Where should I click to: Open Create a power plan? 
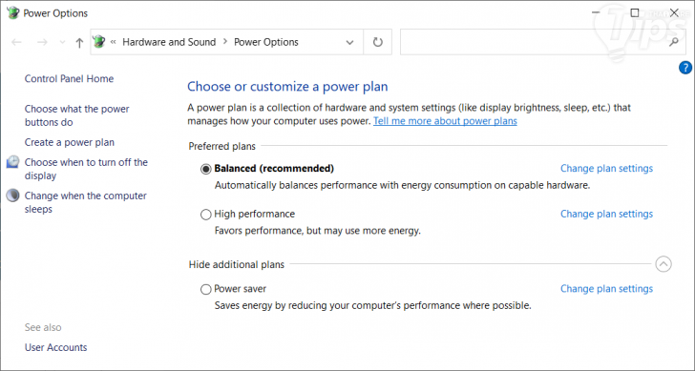(70, 142)
